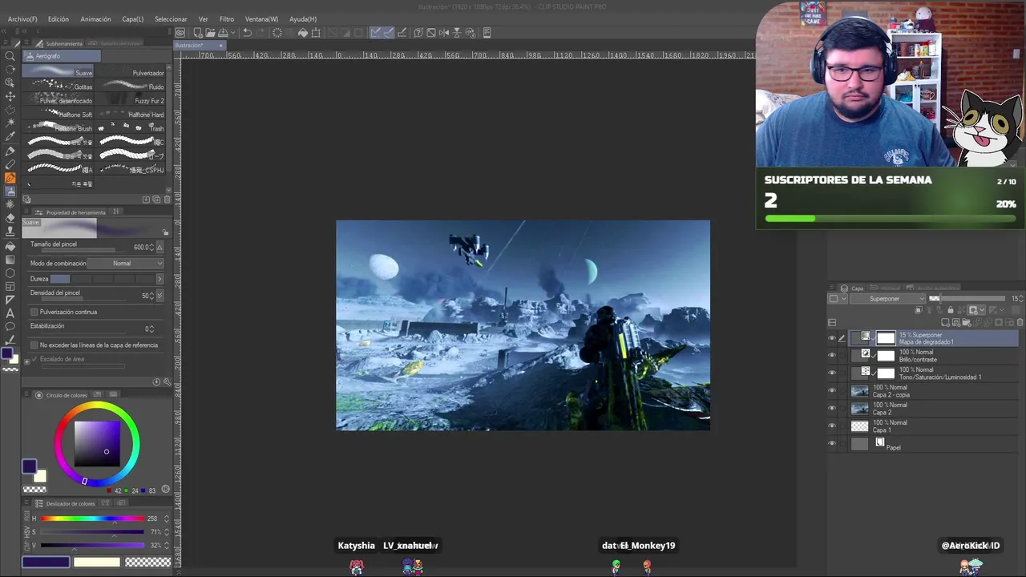The width and height of the screenshot is (1026, 577).
Task: Enable No exceder las líneas checkbox
Action: point(34,345)
